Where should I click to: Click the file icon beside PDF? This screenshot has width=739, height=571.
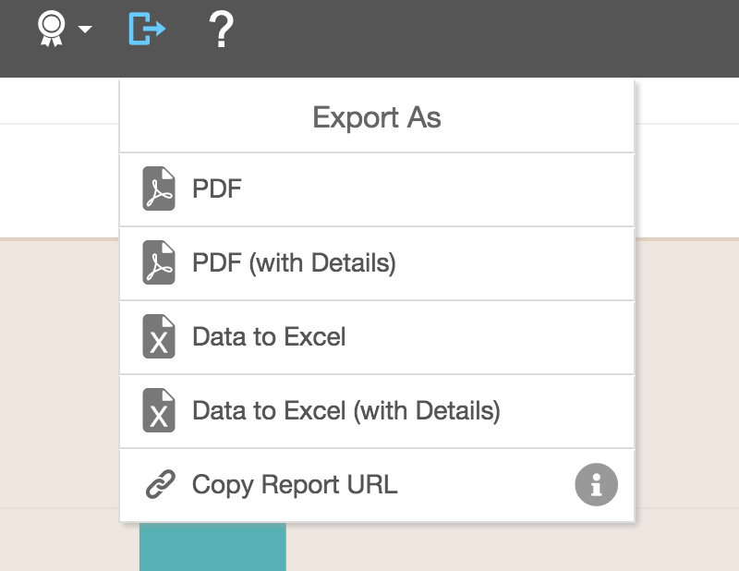coord(159,189)
